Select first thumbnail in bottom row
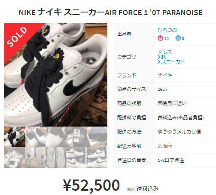The height and width of the screenshot is (195, 216). 15,158
